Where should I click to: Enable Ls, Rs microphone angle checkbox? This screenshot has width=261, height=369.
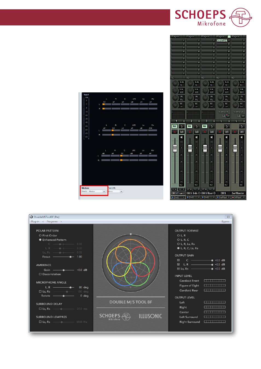(x=40, y=292)
